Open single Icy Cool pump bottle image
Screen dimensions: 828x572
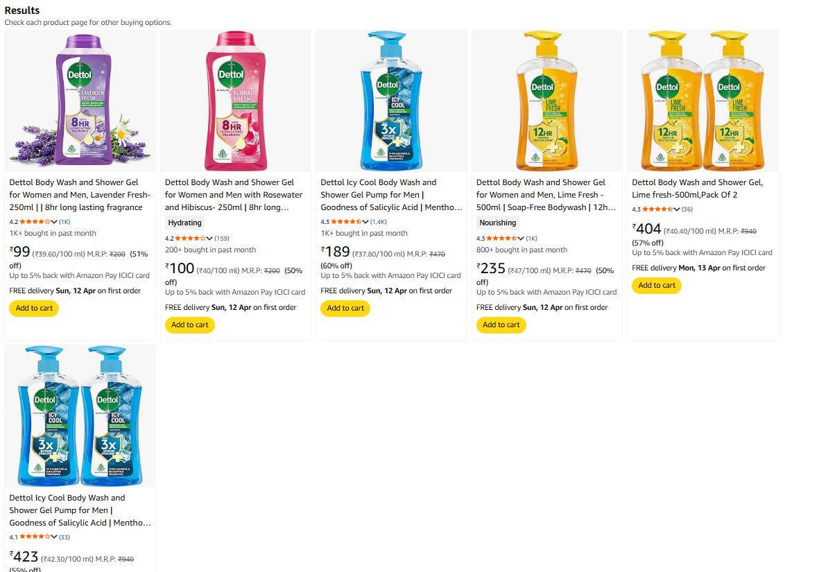[x=391, y=101]
